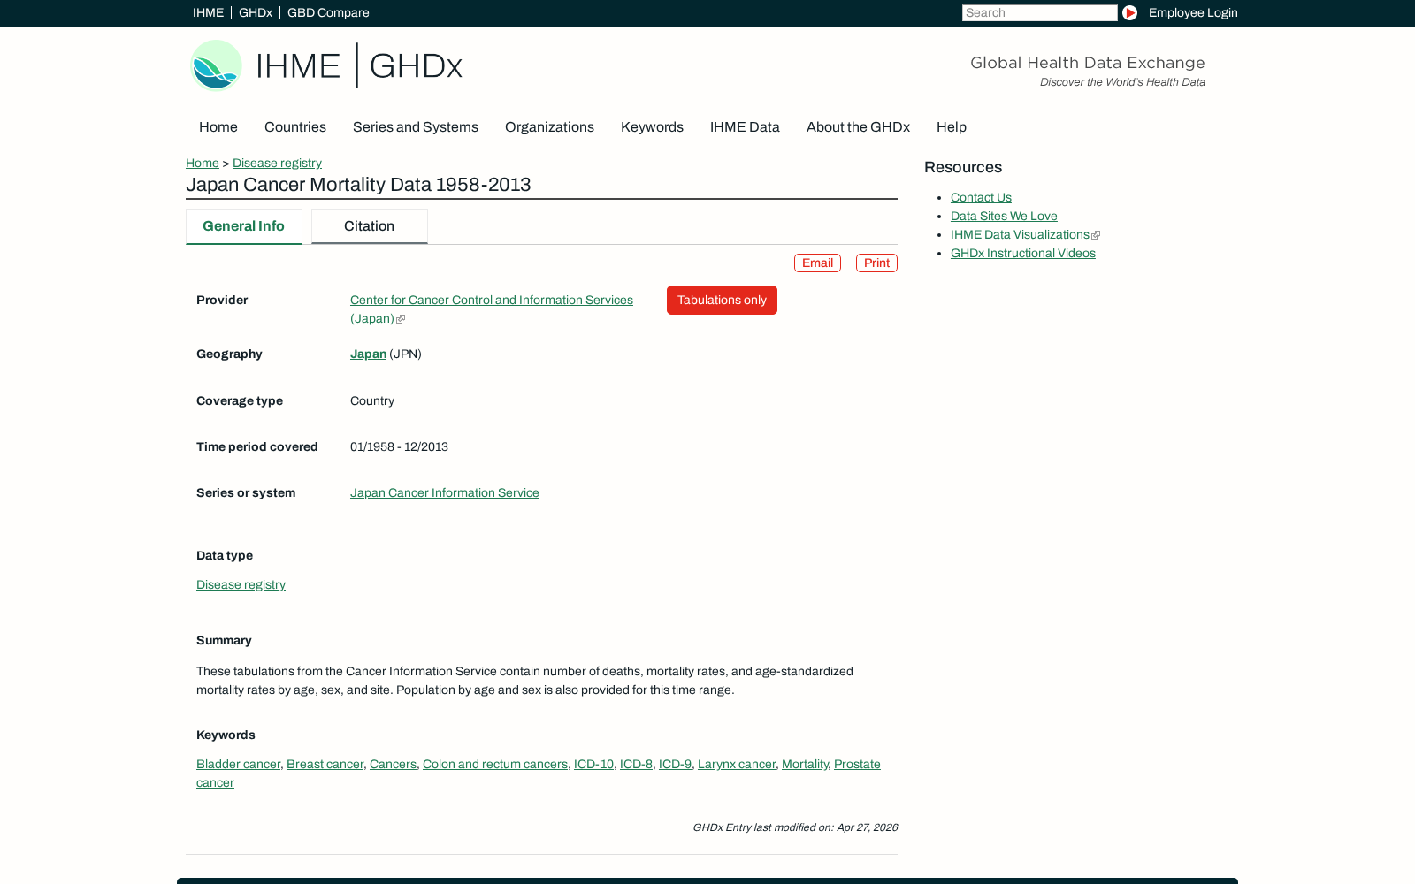Click the GHDx wordmark in the header

(x=416, y=66)
